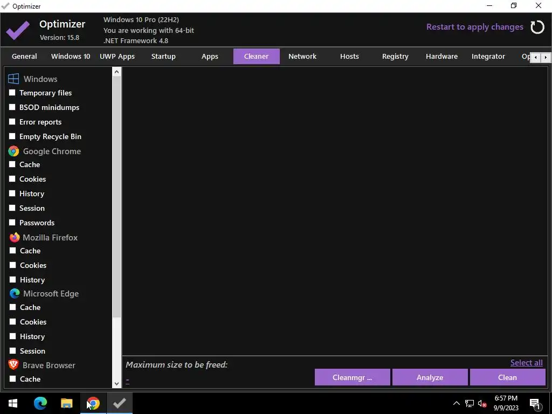Launch Microsoft Edge from taskbar
This screenshot has height=414, width=552.
[x=40, y=403]
